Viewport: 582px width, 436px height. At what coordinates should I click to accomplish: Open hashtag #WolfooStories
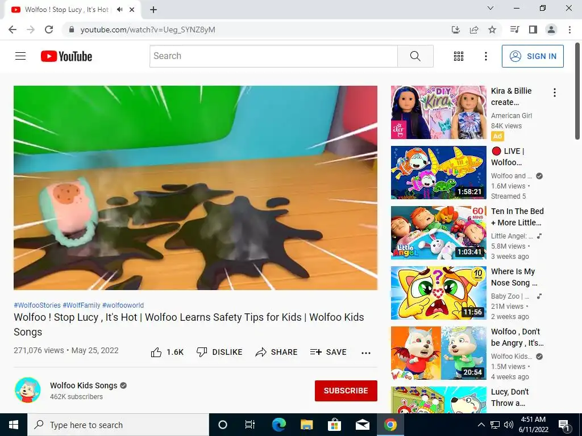[x=37, y=305]
